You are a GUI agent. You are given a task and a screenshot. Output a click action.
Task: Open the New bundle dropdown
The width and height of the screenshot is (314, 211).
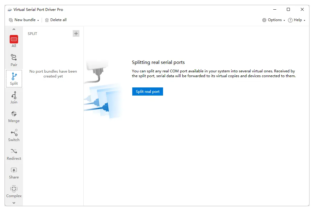[24, 20]
